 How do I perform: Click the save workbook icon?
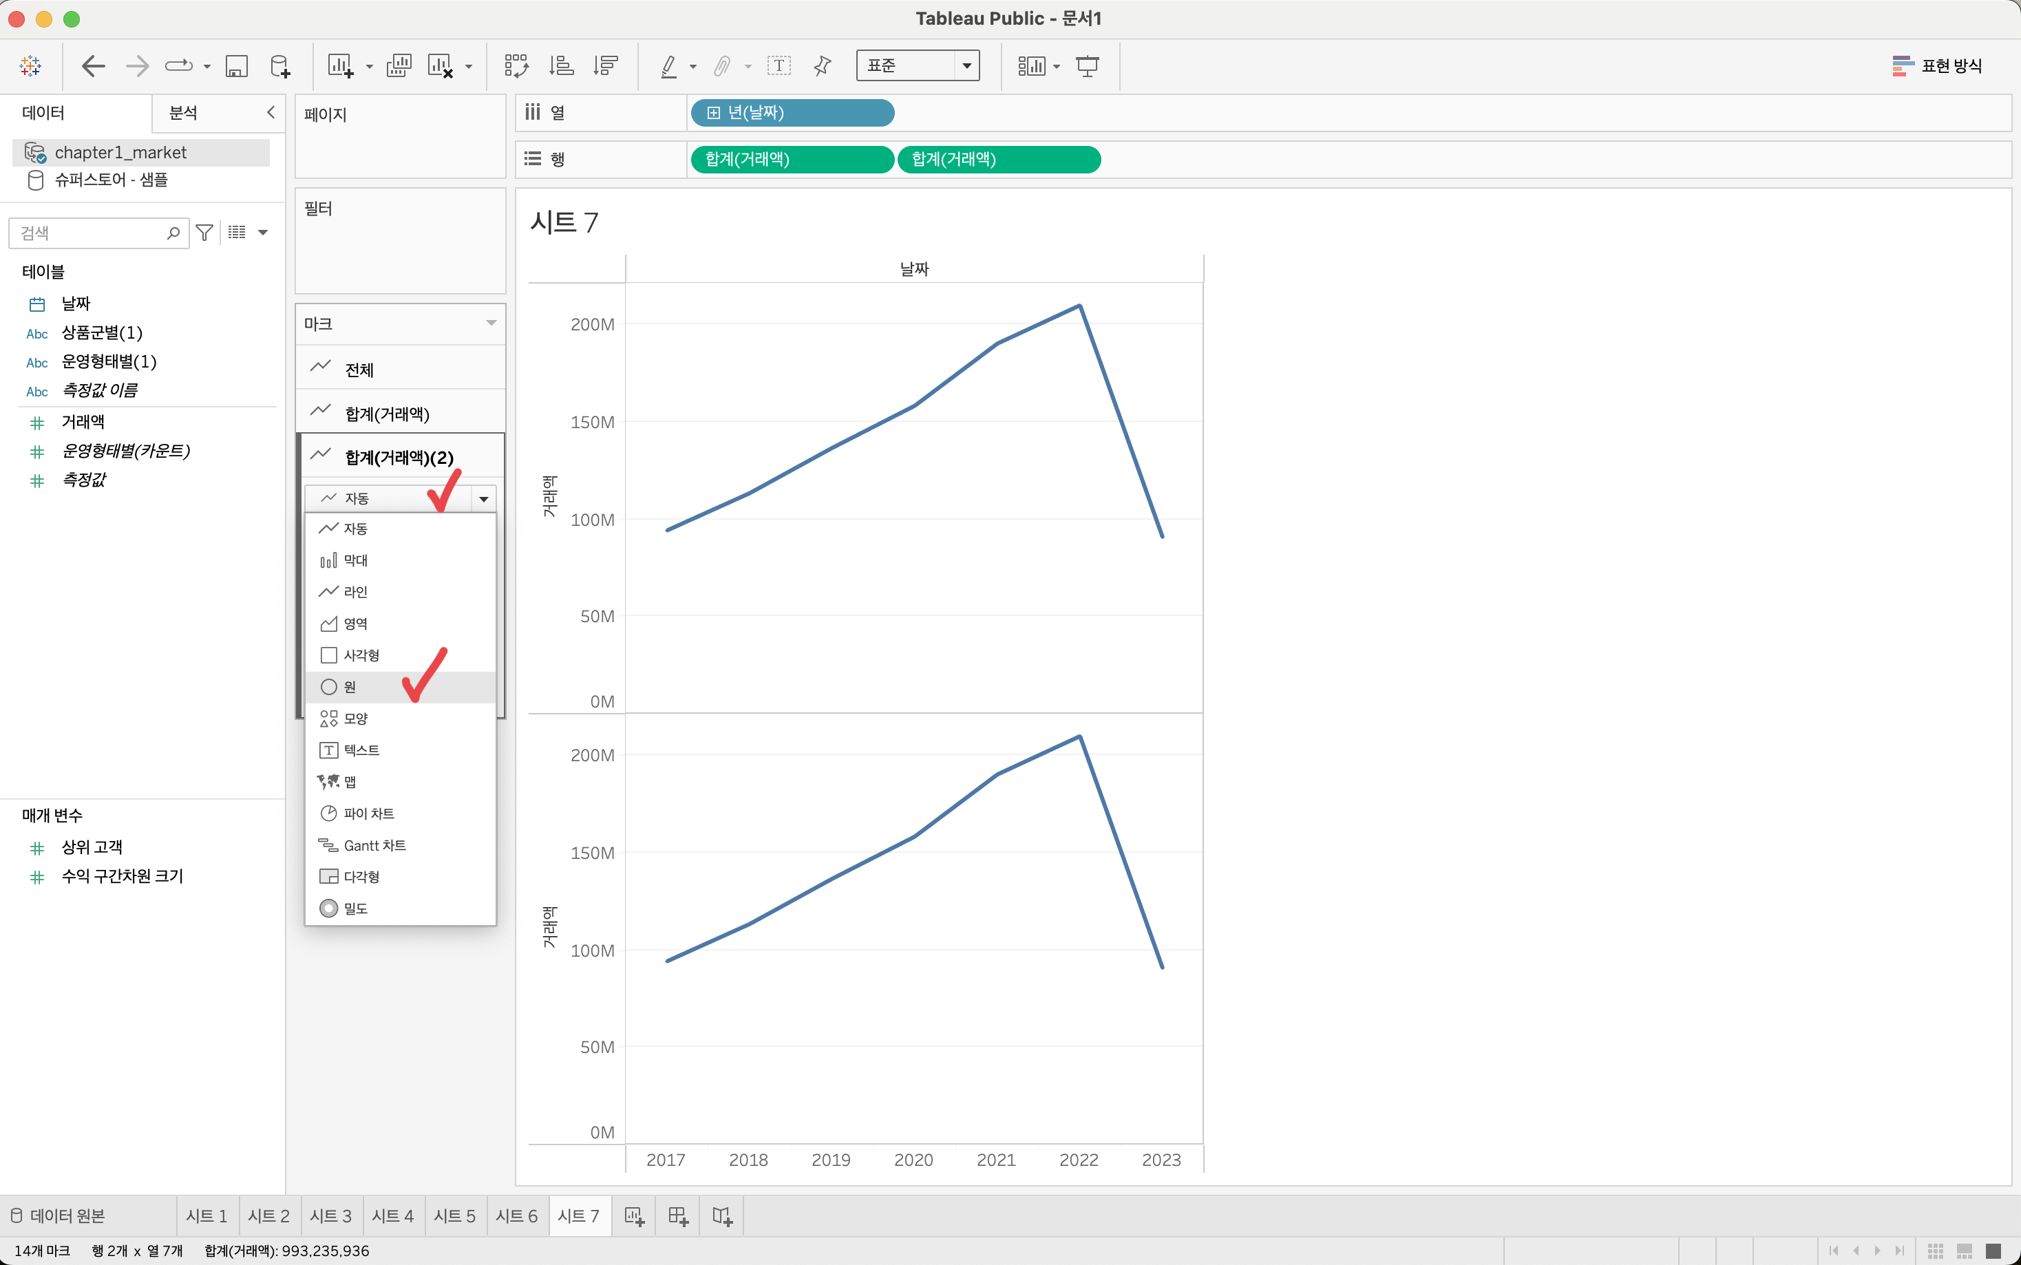237,66
